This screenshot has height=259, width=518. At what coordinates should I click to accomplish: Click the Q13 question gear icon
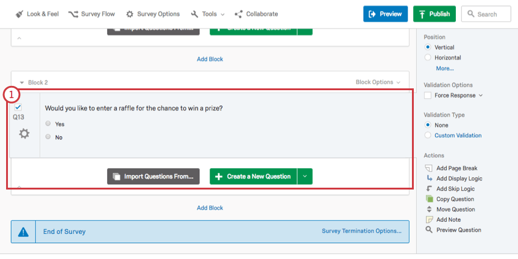pyautogui.click(x=24, y=134)
